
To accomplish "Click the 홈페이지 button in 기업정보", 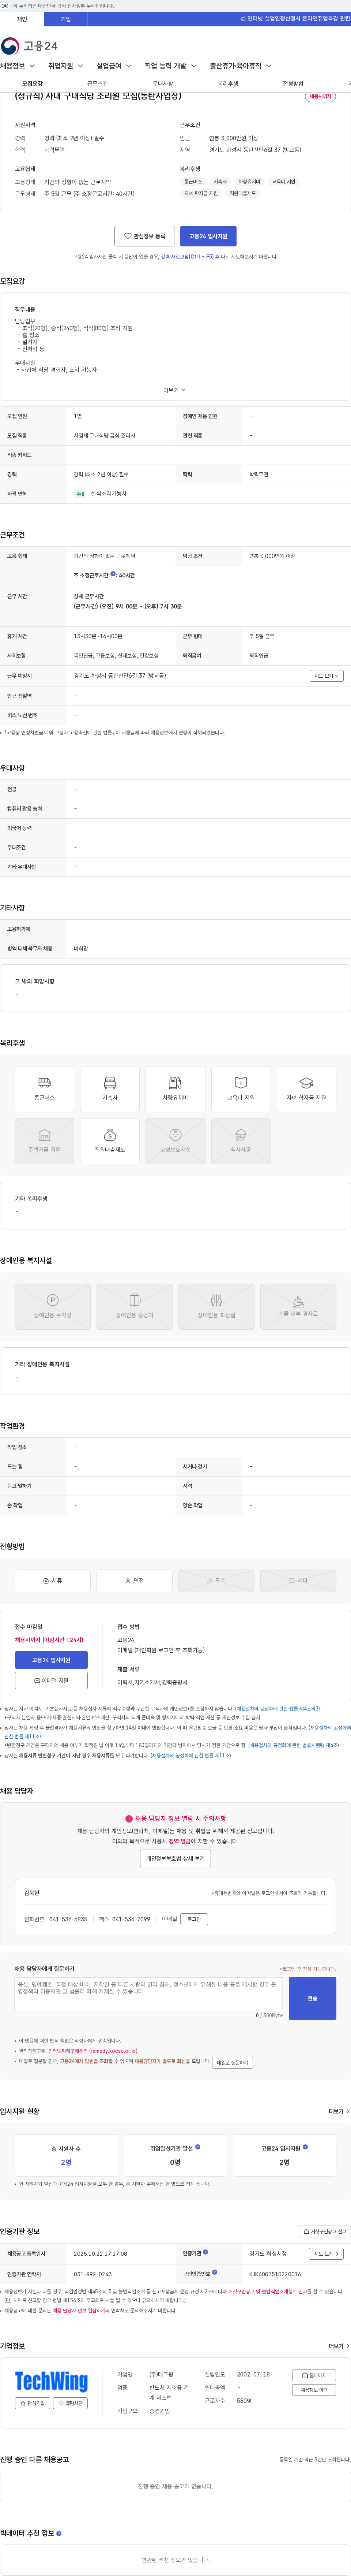I will click(314, 2375).
